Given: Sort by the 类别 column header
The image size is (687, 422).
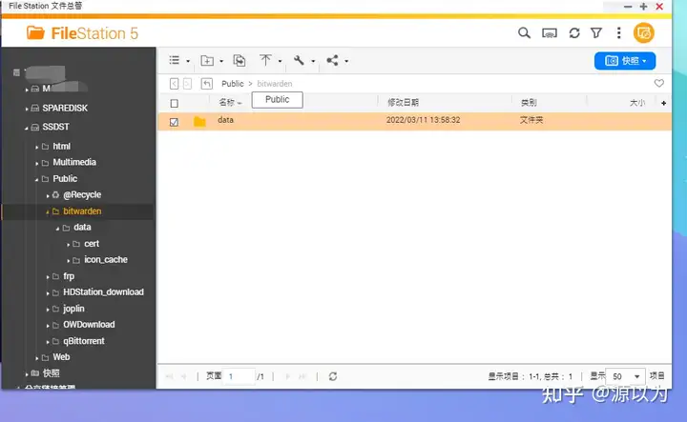Looking at the screenshot, I should coord(529,102).
